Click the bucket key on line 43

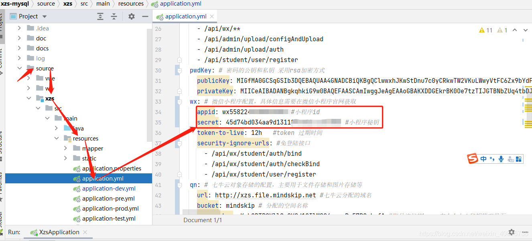[208, 206]
